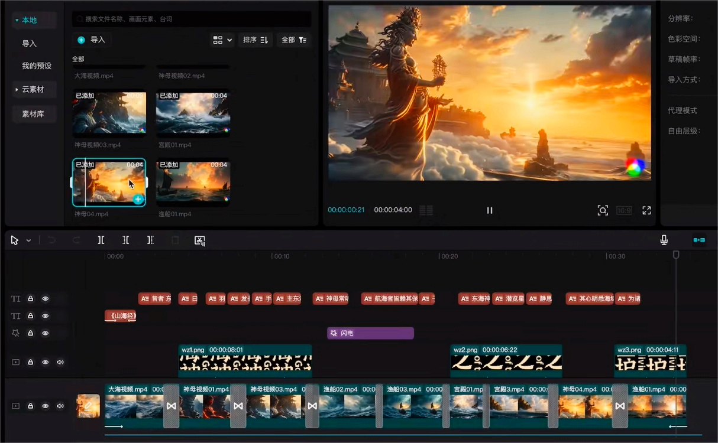718x443 pixels.
Task: Click the cover edit thumbnail on main track
Action: tap(88, 406)
